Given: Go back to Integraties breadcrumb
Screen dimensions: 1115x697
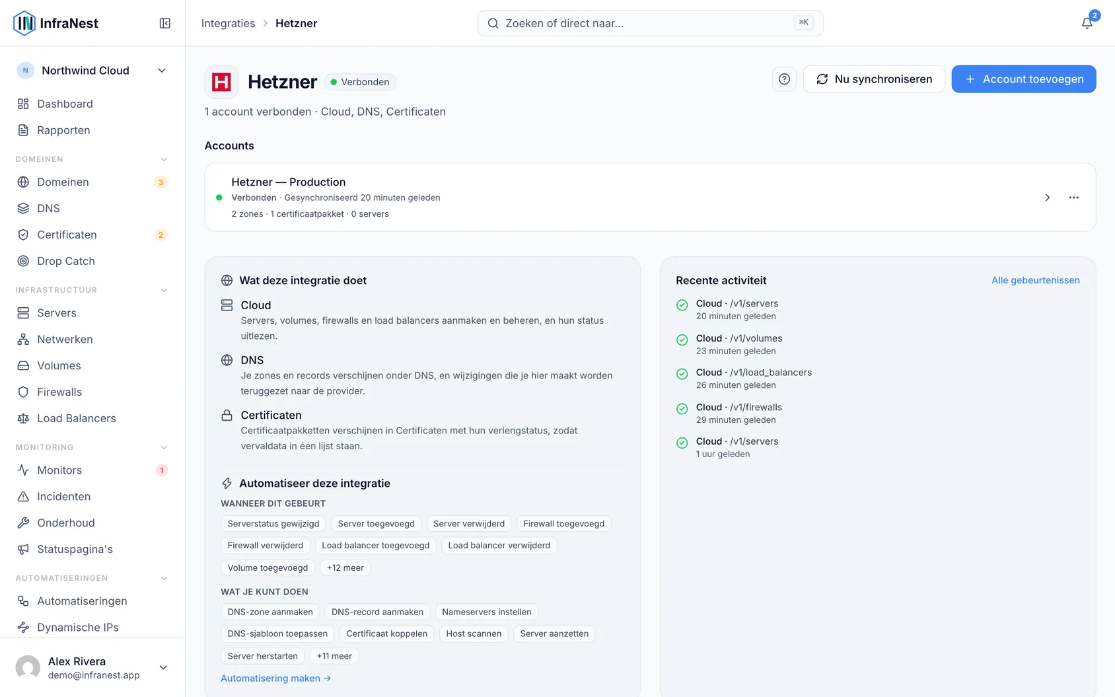Looking at the screenshot, I should [228, 23].
